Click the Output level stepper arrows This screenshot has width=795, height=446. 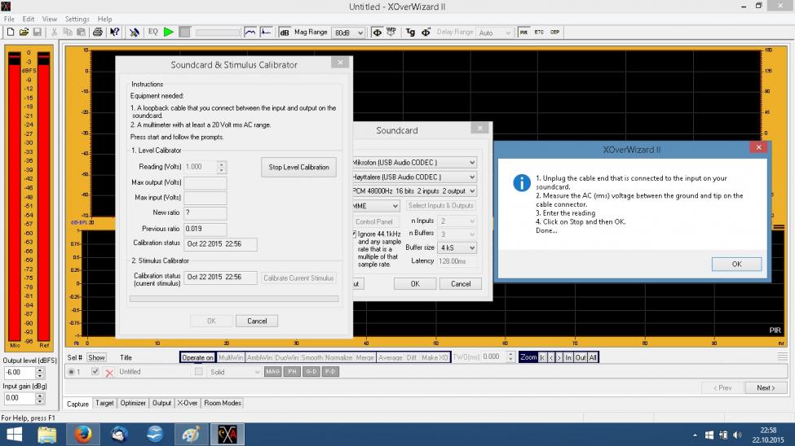pyautogui.click(x=40, y=372)
